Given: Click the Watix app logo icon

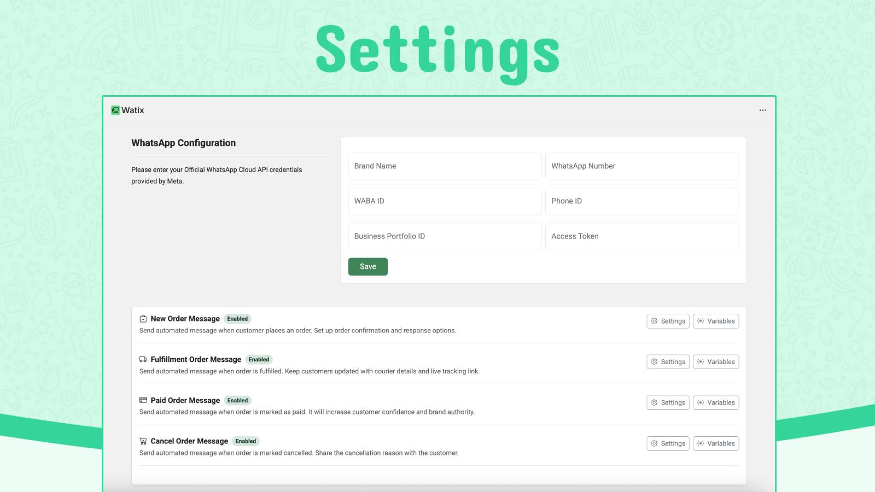Looking at the screenshot, I should [115, 110].
